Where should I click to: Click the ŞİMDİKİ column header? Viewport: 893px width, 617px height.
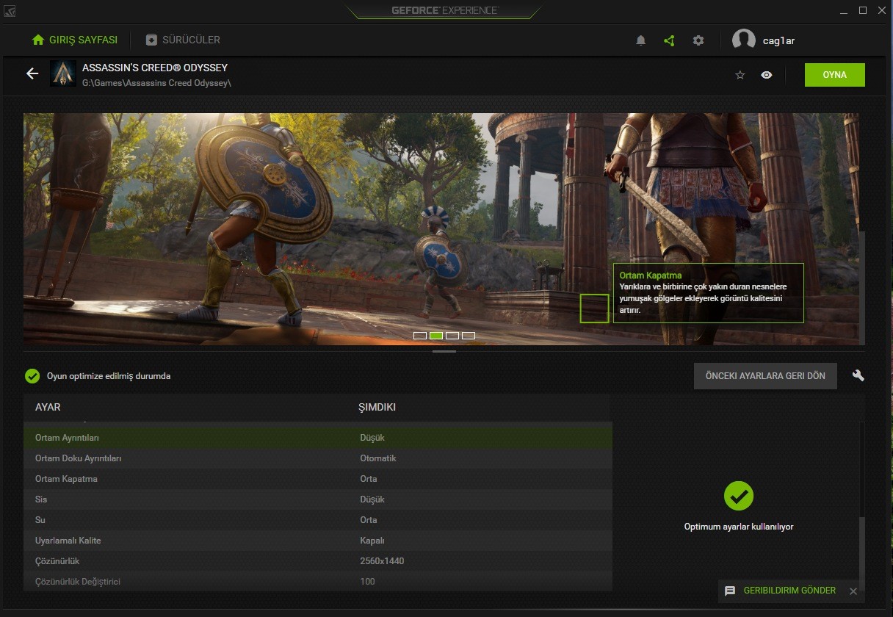click(x=377, y=407)
